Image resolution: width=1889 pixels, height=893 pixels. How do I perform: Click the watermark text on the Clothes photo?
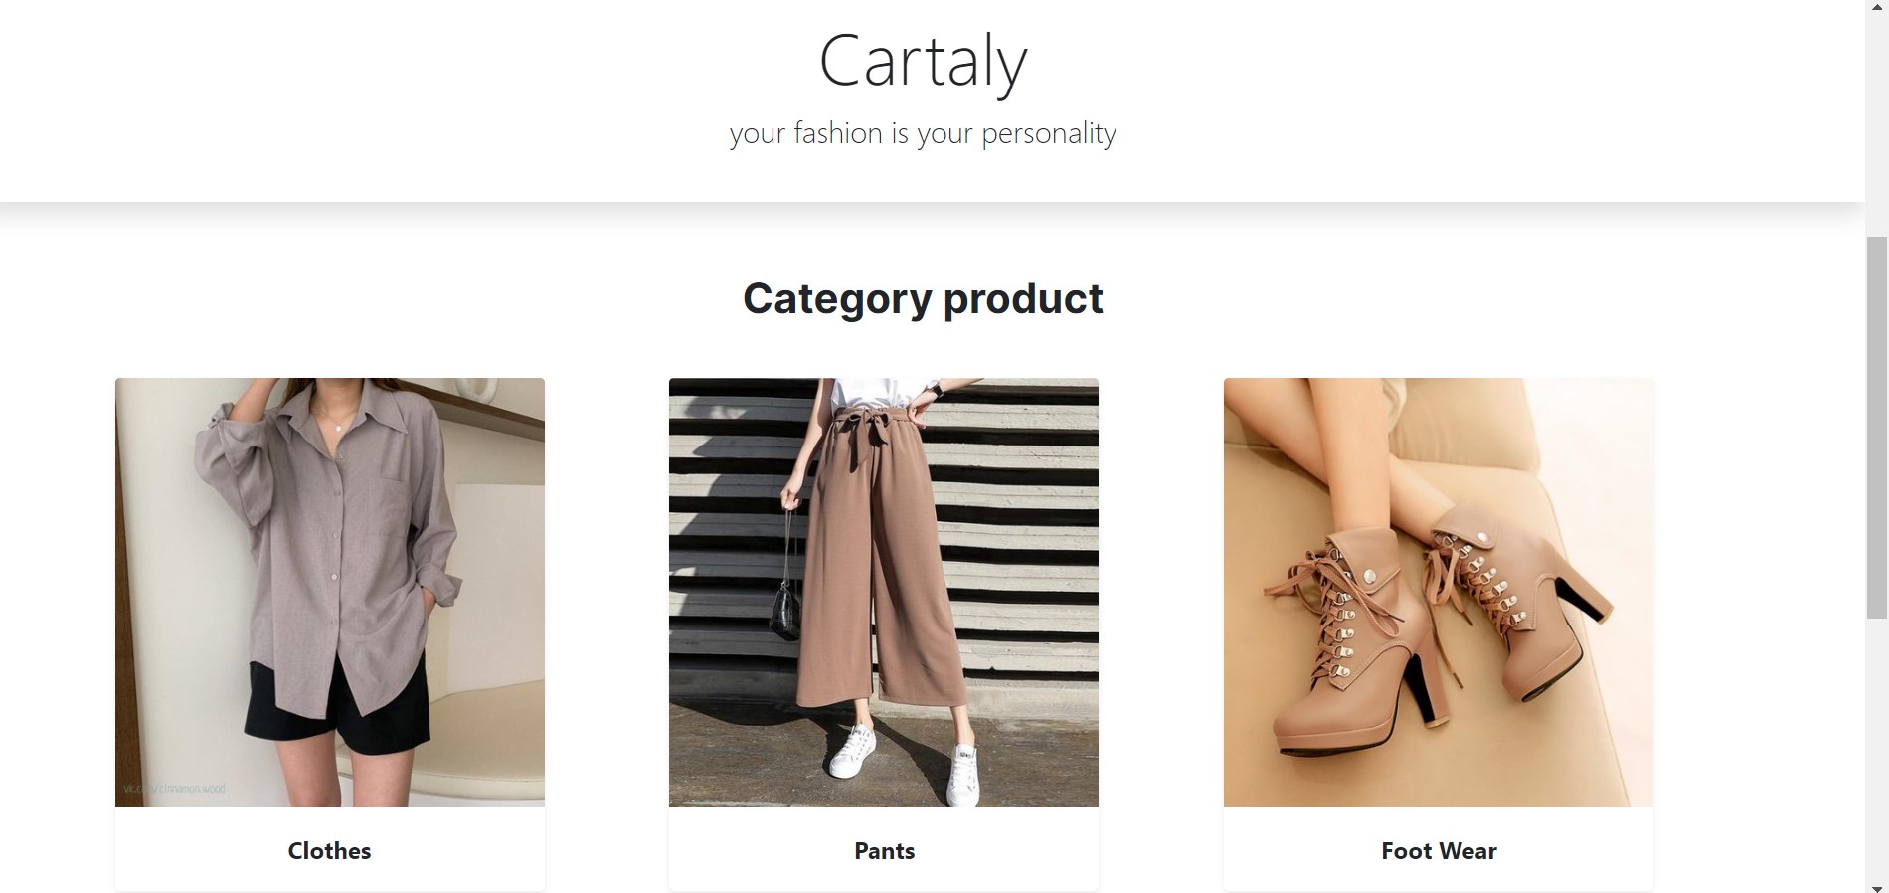click(174, 789)
